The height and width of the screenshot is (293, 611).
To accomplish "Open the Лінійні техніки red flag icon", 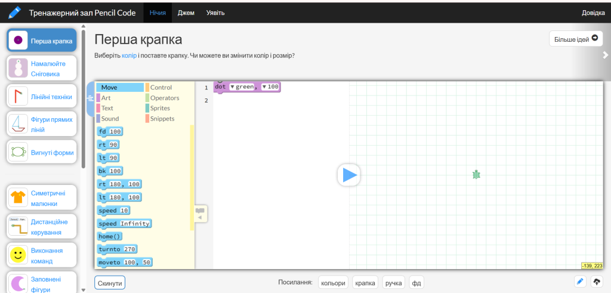I will click(18, 96).
